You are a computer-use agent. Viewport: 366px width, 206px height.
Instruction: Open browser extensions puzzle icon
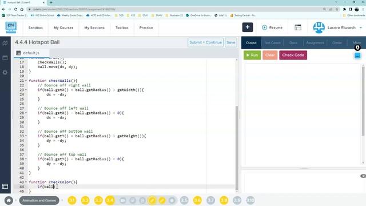coord(344,9)
